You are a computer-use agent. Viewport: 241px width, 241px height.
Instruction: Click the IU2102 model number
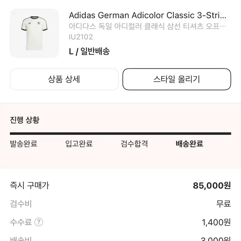pos(81,37)
